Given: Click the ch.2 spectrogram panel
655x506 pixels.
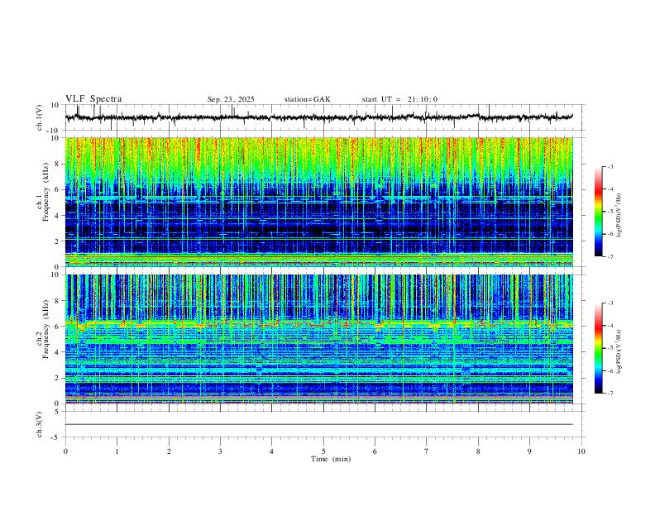Looking at the screenshot, I should click(x=319, y=339).
